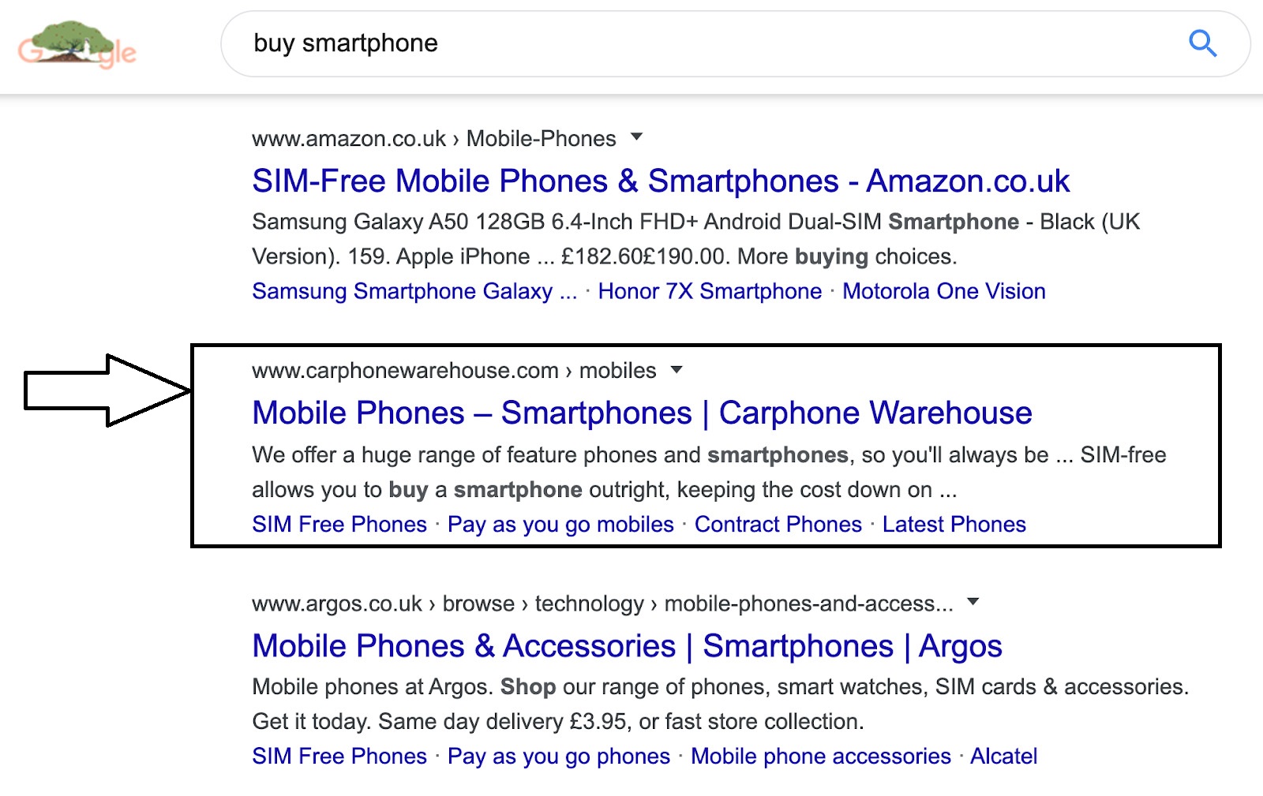Follow the Samsung Smartphone Galaxy sitelink
This screenshot has width=1263, height=796.
(414, 292)
